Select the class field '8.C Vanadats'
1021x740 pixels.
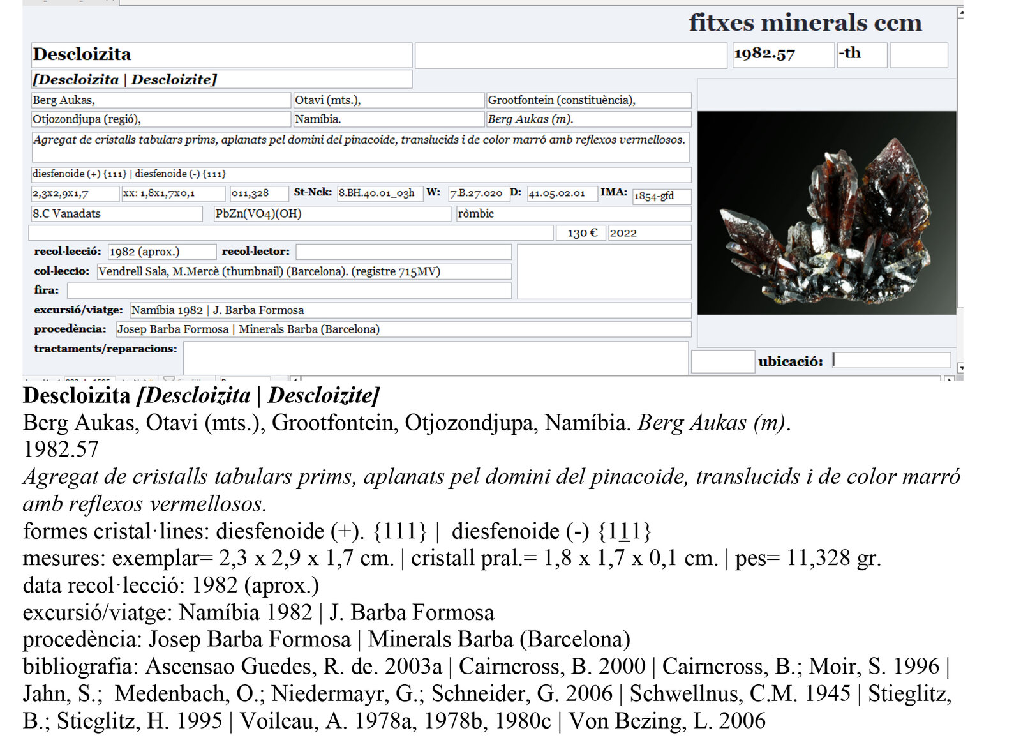117,214
